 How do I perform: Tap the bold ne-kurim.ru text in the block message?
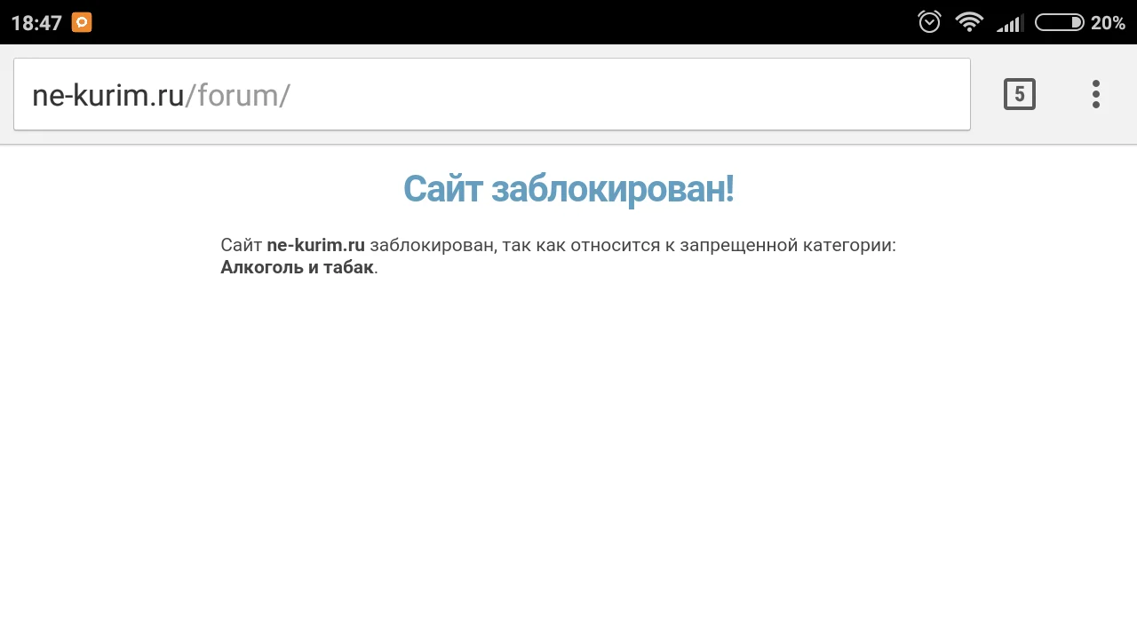[x=315, y=245]
